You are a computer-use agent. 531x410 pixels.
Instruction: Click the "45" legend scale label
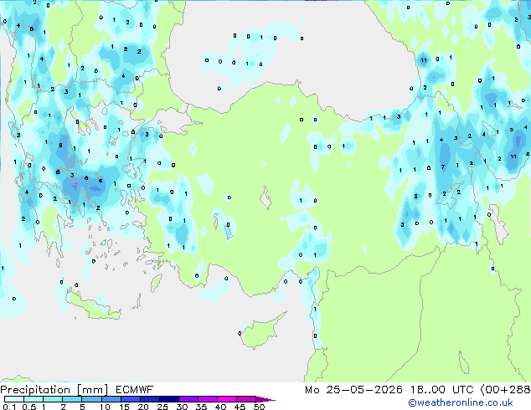(240, 407)
